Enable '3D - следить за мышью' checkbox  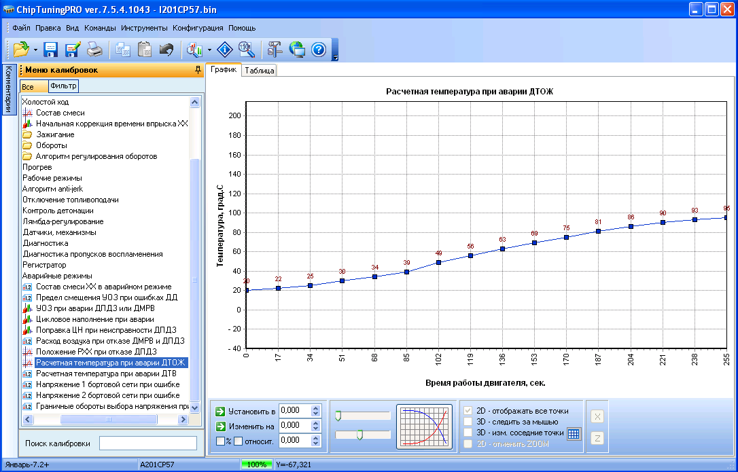[x=468, y=422]
